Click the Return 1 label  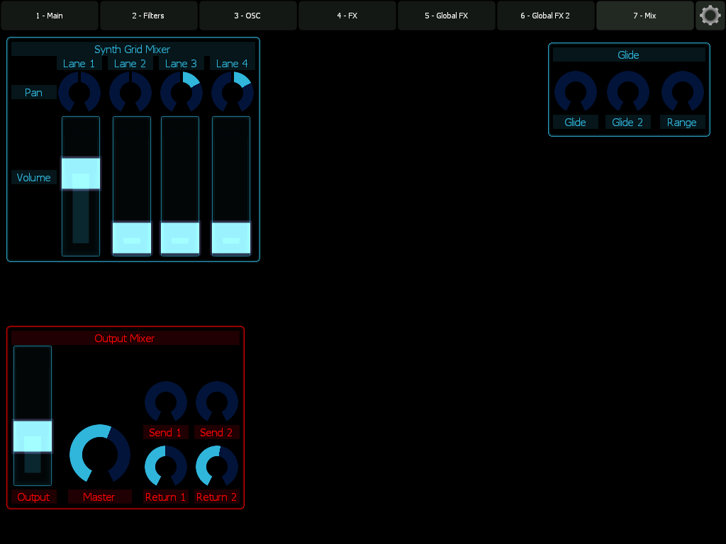(x=166, y=497)
